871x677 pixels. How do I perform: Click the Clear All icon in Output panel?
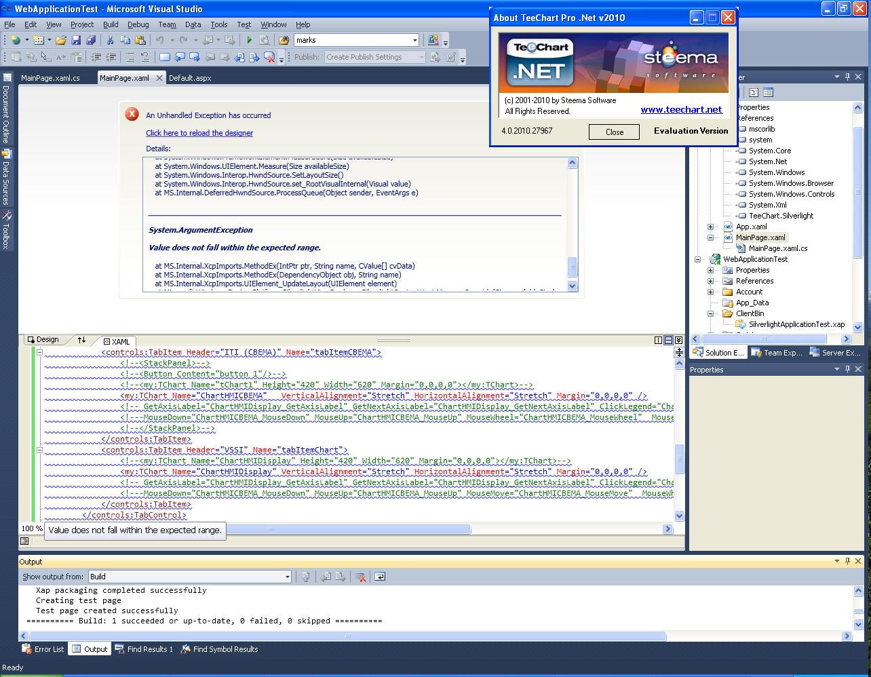pos(361,577)
